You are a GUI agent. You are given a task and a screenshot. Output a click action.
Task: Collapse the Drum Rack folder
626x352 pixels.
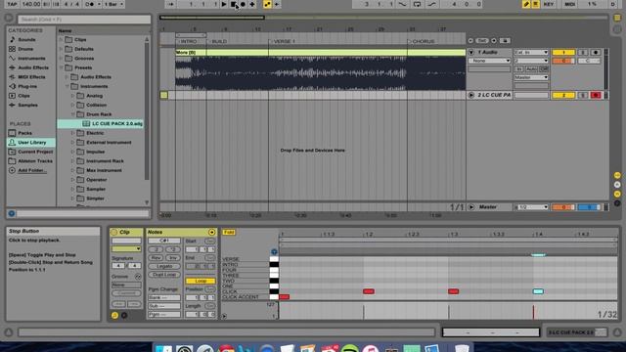tap(72, 114)
